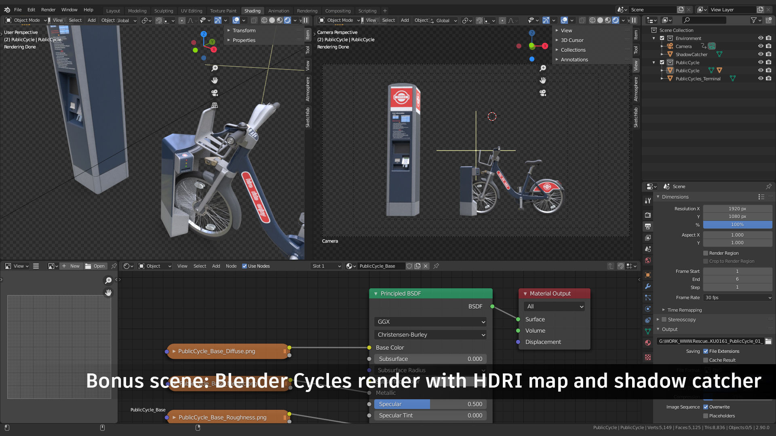Toggle the Overwrite checkbox

click(706, 407)
